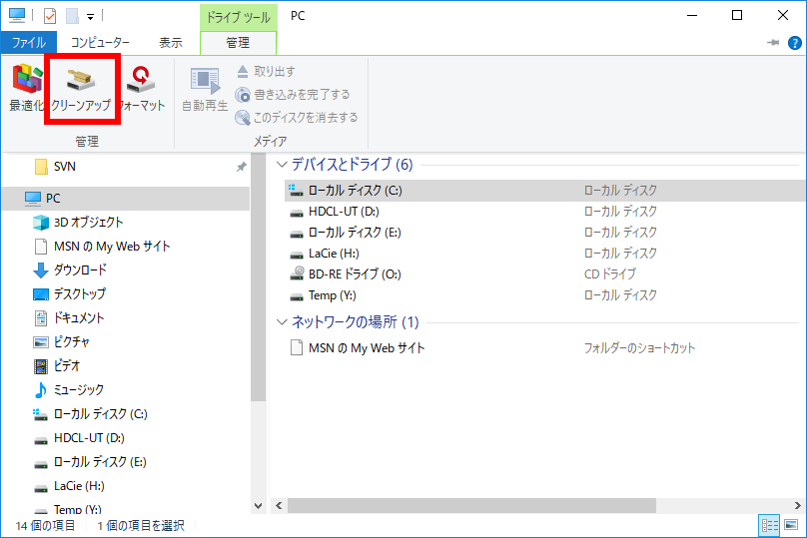The image size is (807, 538).
Task: Click the Properties quick access icon
Action: point(50,16)
